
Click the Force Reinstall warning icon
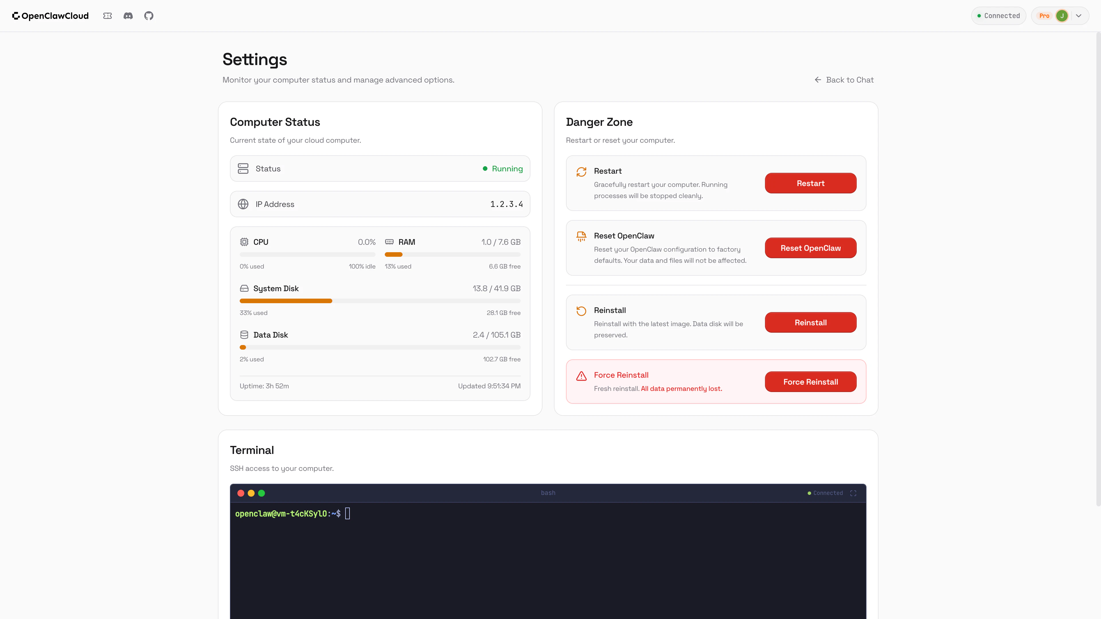[x=581, y=376]
